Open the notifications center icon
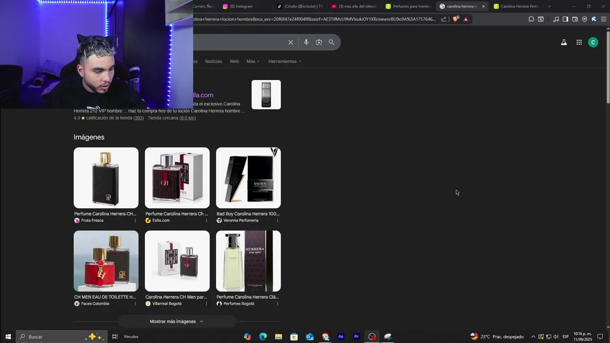Viewport: 610px width, 343px height. click(600, 337)
